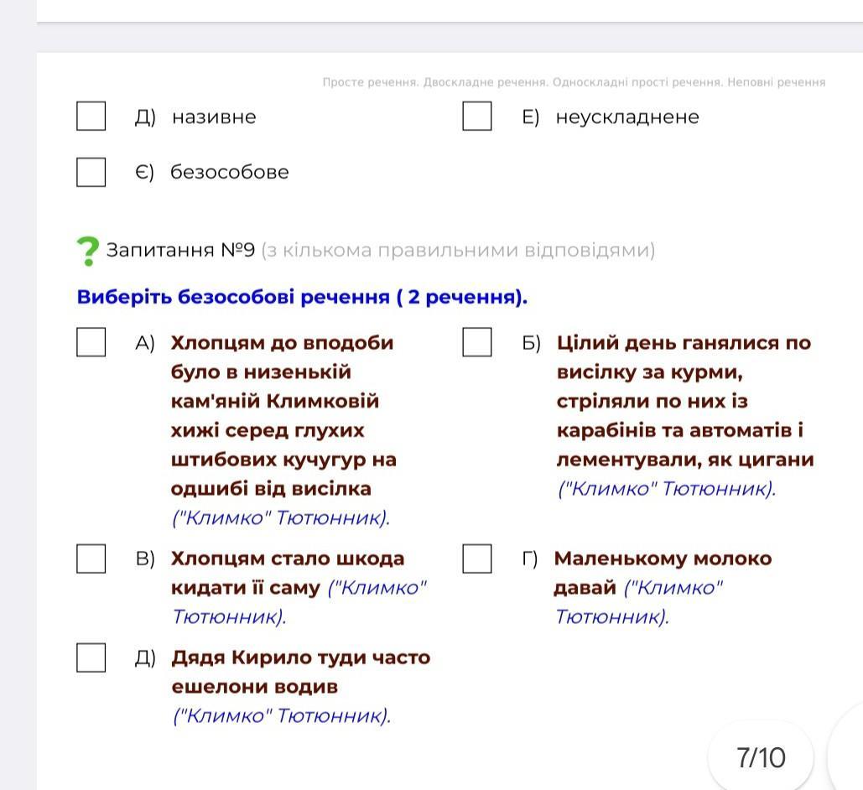
Task: Check the box for option Е) неускладнене
Action: 476,117
